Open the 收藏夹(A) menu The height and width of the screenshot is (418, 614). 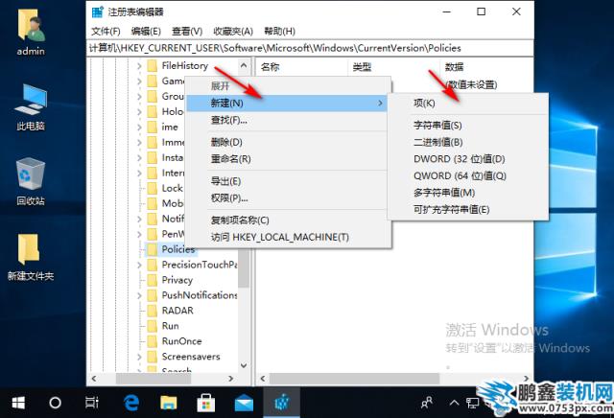click(x=233, y=32)
